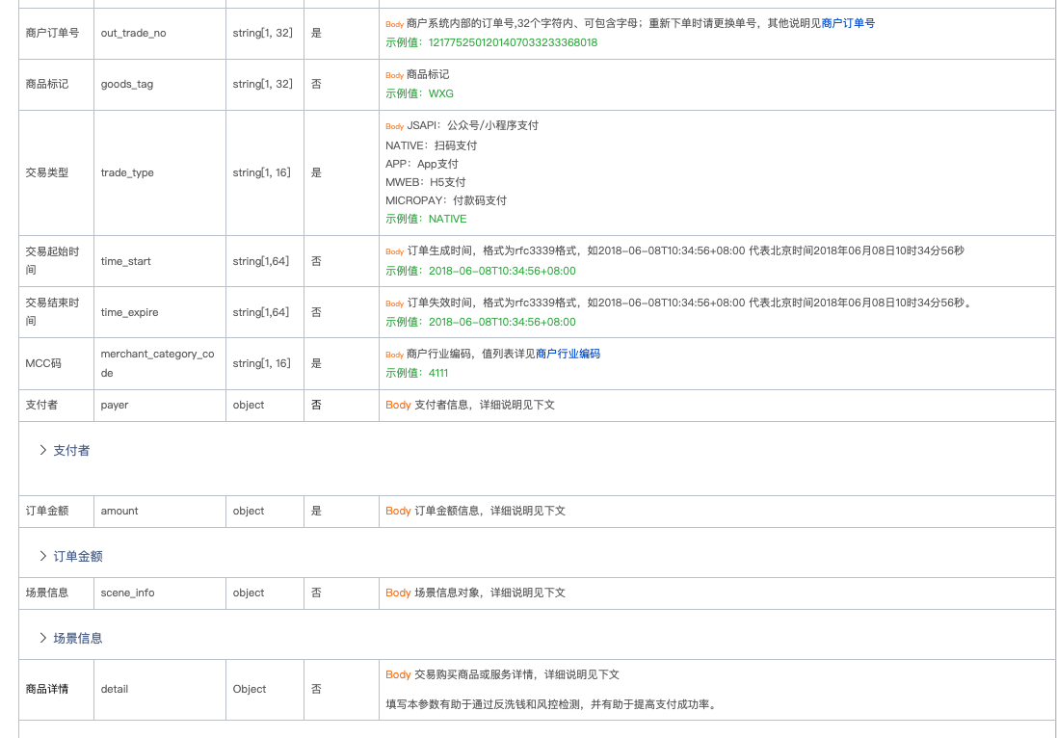Viewport: 1057px width, 738px height.
Task: Click the Object type of detail row
Action: (x=250, y=689)
